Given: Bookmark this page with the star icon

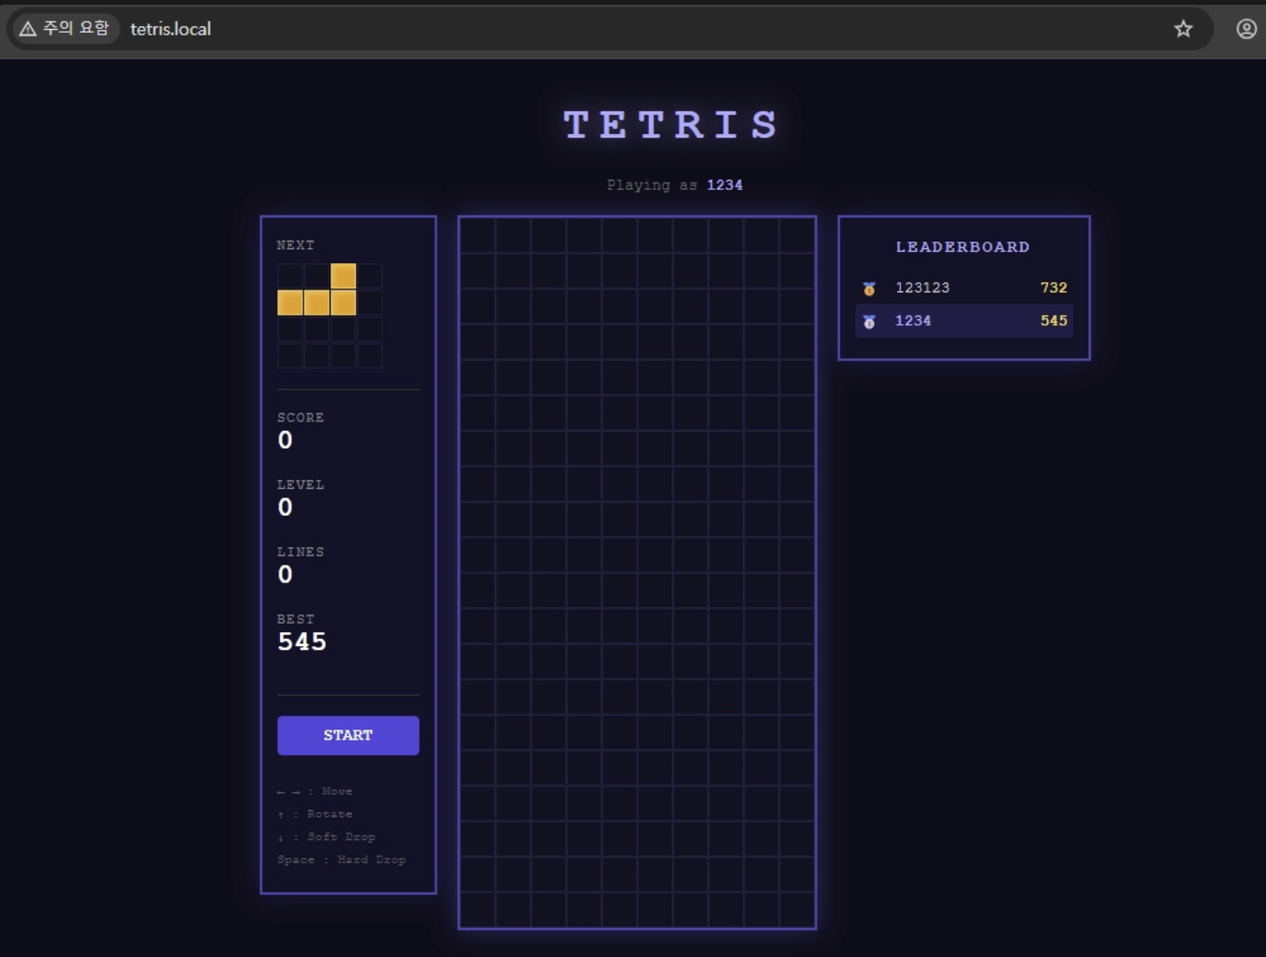Looking at the screenshot, I should coord(1184,29).
